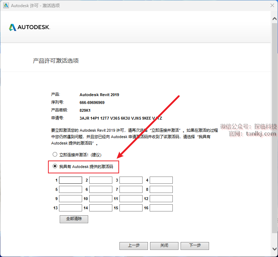Click activation code field 6
The height and width of the screenshot is (257, 278).
tap(101, 189)
